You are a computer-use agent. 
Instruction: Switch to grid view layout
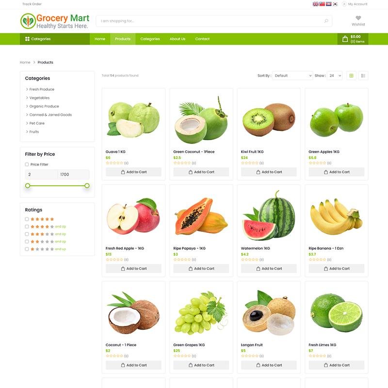click(351, 76)
